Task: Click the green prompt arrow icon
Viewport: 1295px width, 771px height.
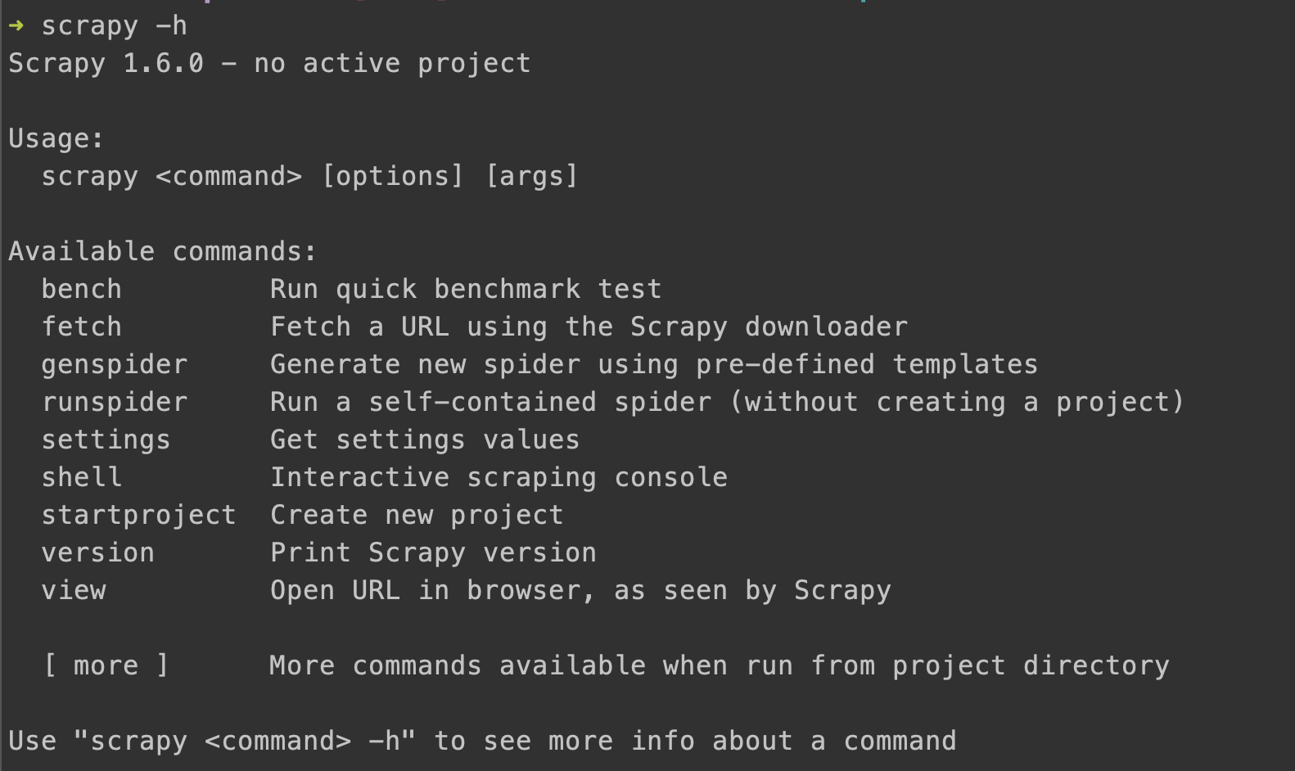Action: point(16,25)
